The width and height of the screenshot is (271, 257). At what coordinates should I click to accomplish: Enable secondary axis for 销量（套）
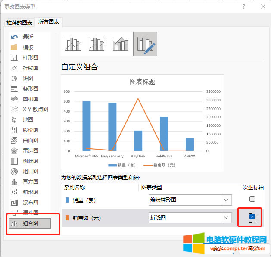252,199
